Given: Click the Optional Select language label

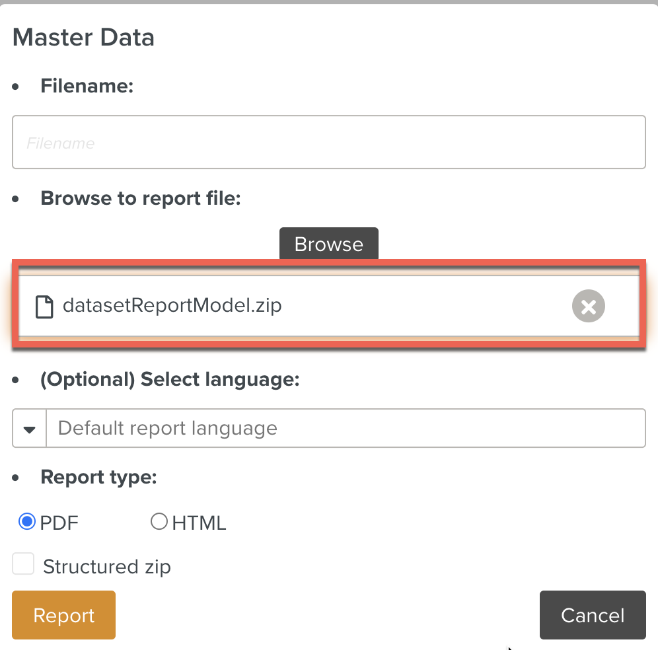Looking at the screenshot, I should click(170, 379).
